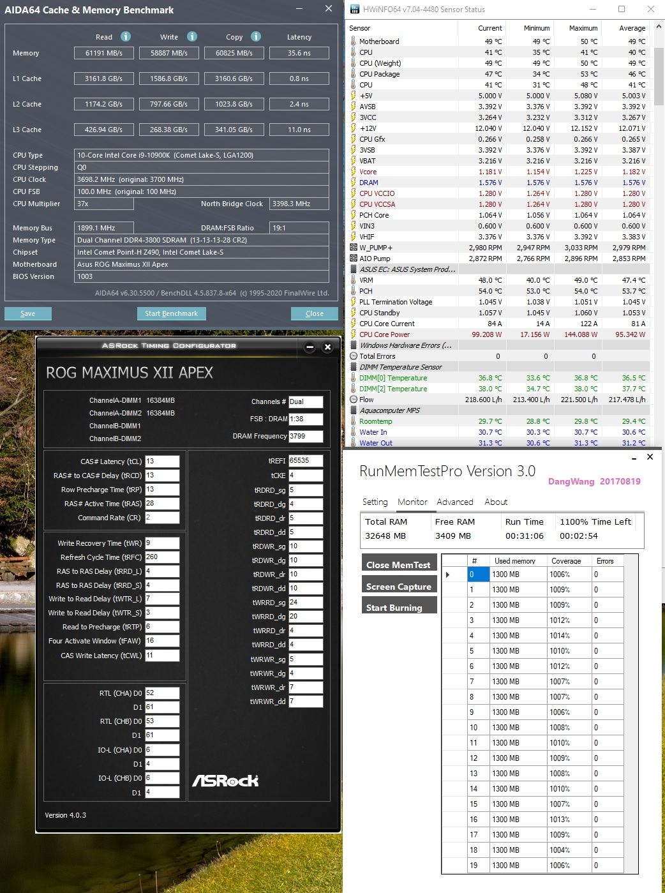Click the CPU Type field in AIDA64

(202, 155)
